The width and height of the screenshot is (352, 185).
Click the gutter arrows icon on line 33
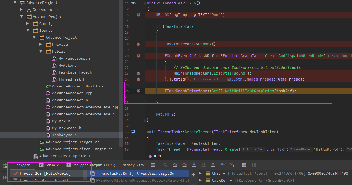[133, 132]
